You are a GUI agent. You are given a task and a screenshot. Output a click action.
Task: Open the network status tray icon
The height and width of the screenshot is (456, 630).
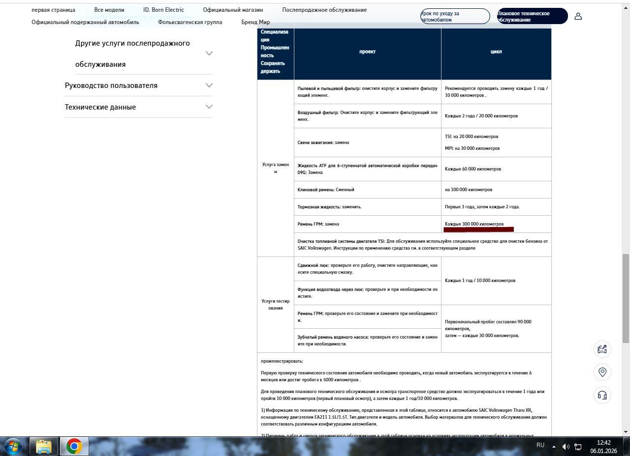[578, 447]
